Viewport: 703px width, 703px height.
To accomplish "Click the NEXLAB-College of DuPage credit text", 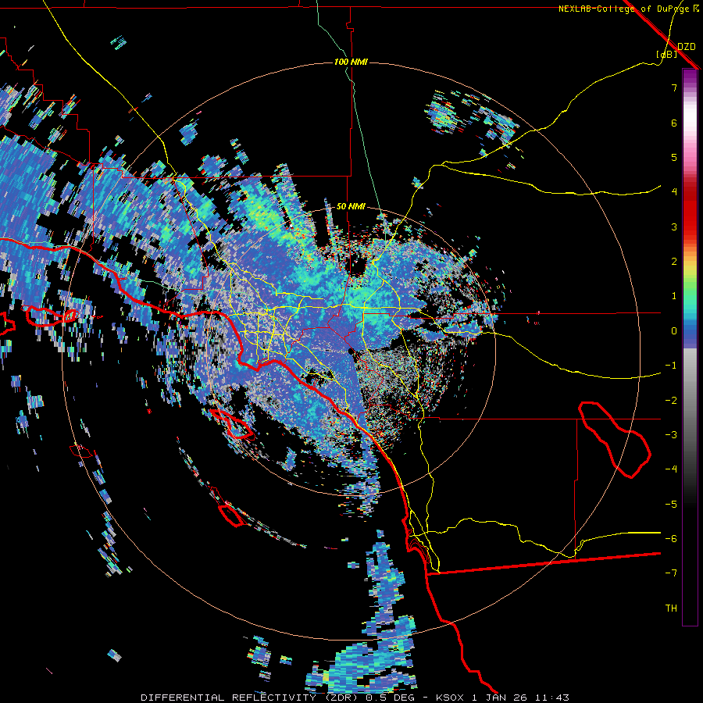I will pos(628,9).
